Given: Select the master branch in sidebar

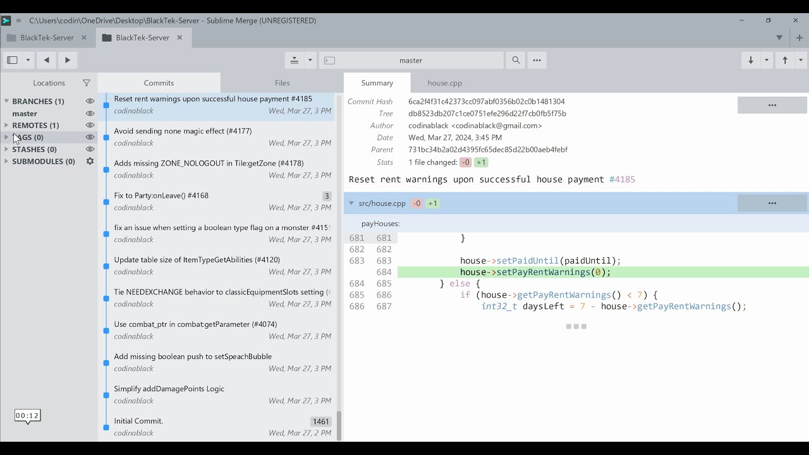Looking at the screenshot, I should pyautogui.click(x=25, y=114).
